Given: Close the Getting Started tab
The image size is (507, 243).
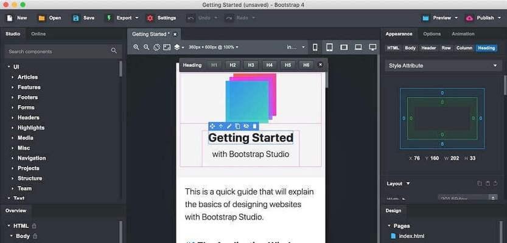Looking at the screenshot, I should coord(175,34).
